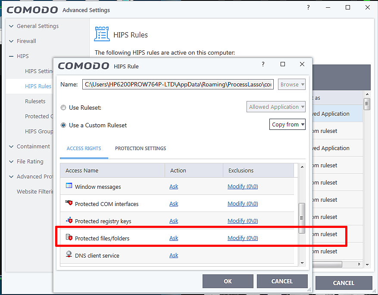Click Ask action for Protected files/folders
378x295 pixels.
(174, 238)
